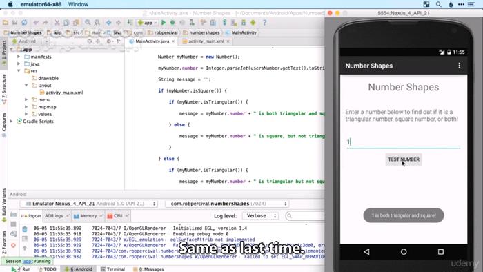Tap TEST NUMBER button in emulator

(x=404, y=159)
